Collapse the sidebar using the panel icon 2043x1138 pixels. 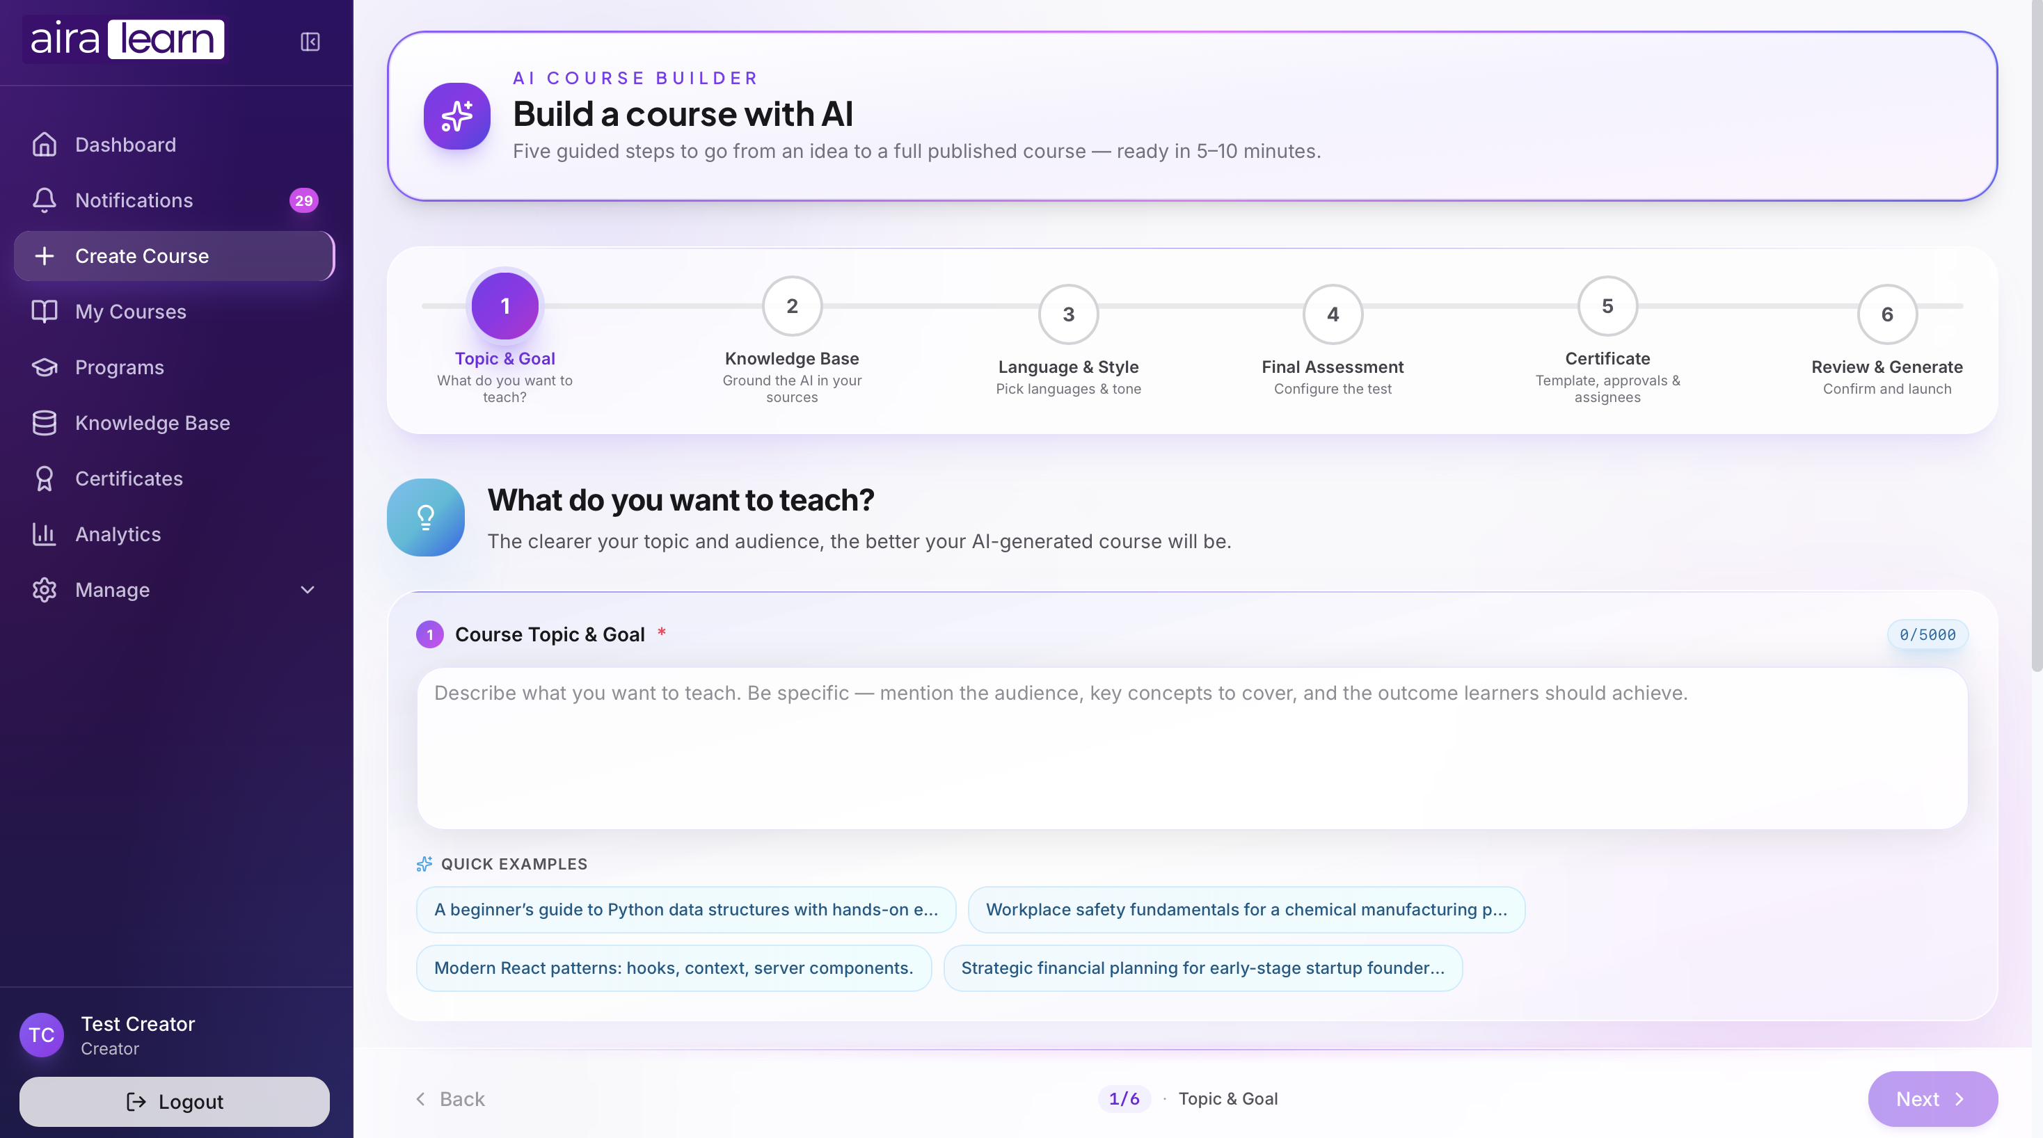pos(310,41)
